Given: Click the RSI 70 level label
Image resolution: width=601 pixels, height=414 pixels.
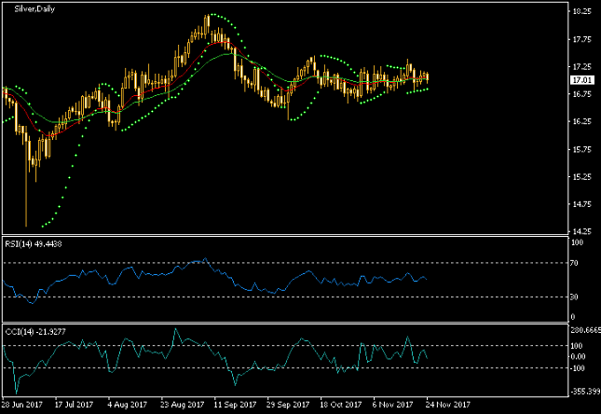Looking at the screenshot, I should tap(574, 263).
